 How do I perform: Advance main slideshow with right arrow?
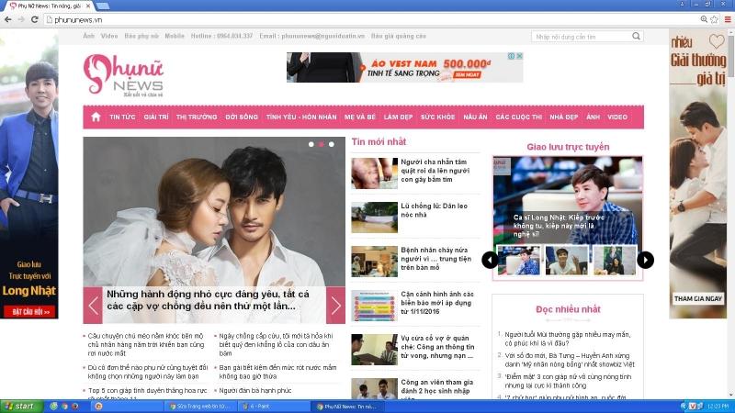pyautogui.click(x=335, y=306)
